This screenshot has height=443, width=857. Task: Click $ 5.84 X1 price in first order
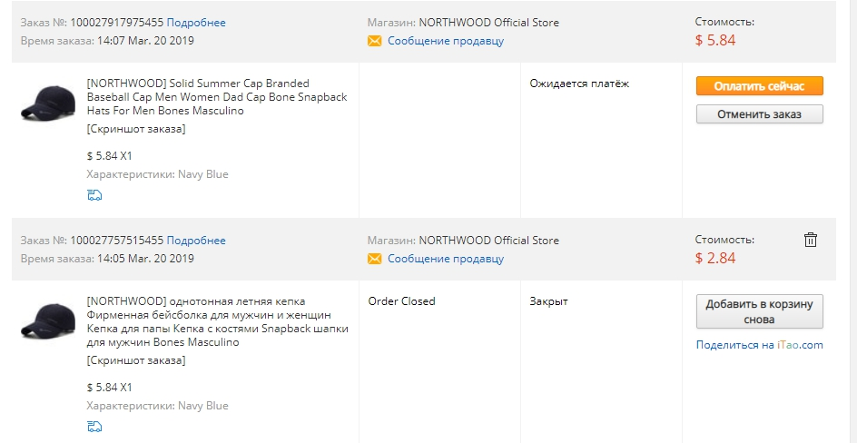coord(109,156)
